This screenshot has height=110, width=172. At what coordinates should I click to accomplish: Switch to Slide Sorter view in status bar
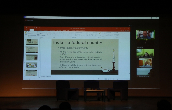(108, 79)
